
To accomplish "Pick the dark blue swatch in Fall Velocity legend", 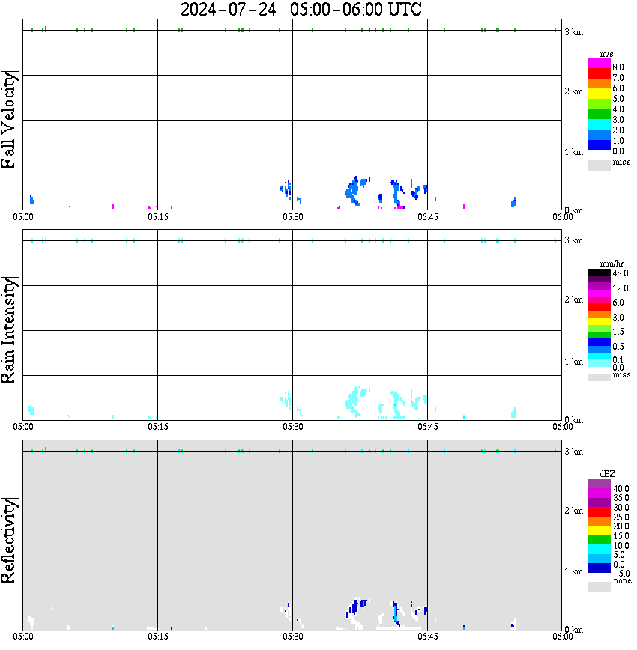I will pos(599,145).
